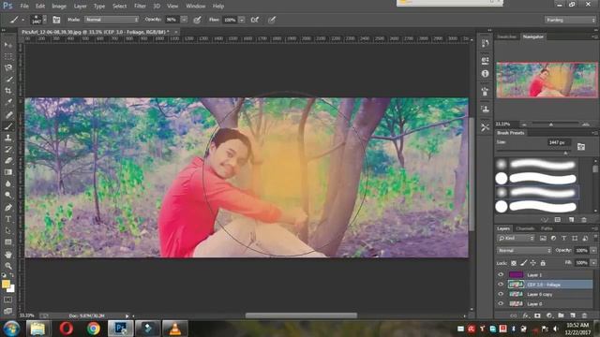
Task: Toggle lock transparent pixels
Action: coord(514,263)
